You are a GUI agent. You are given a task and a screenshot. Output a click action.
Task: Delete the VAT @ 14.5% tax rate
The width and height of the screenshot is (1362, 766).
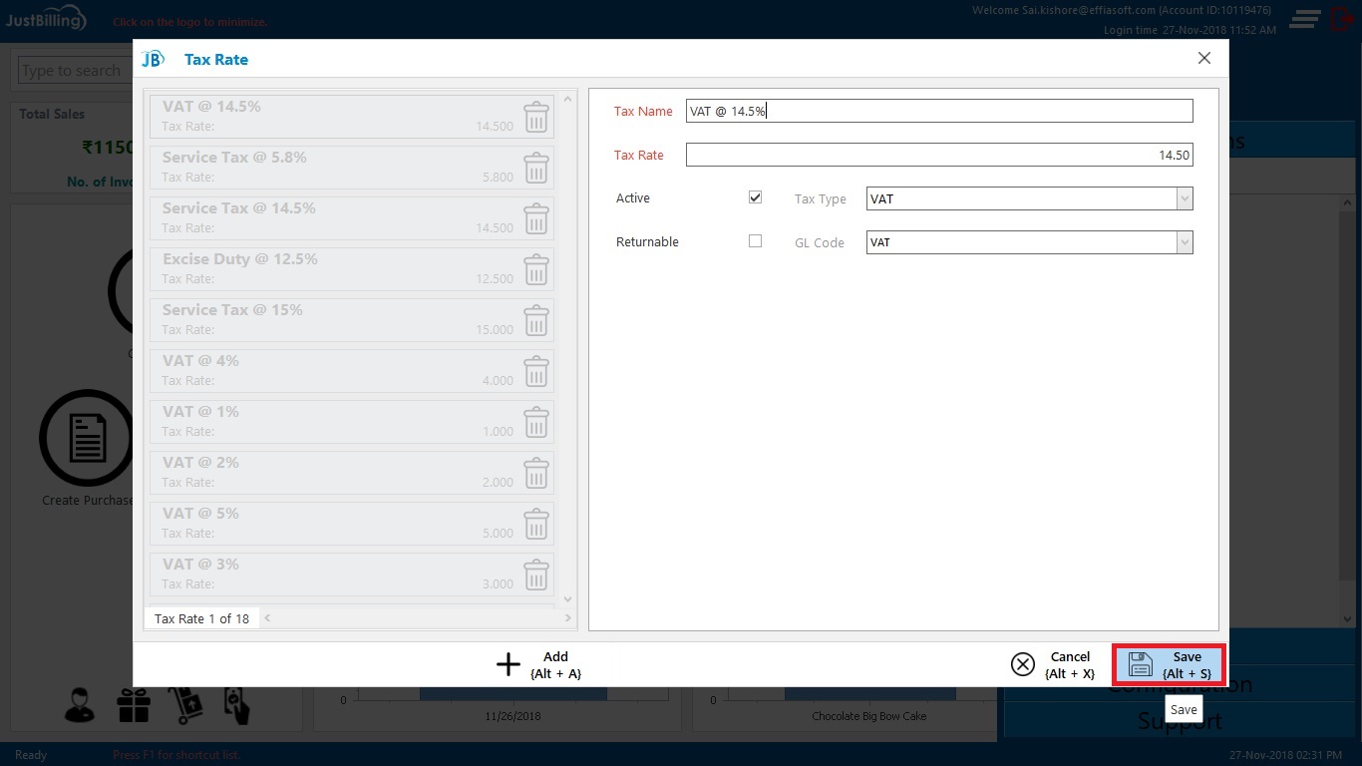tap(536, 117)
